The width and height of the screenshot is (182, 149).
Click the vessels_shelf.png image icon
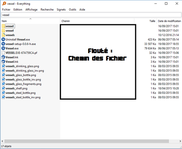(x=3, y=88)
